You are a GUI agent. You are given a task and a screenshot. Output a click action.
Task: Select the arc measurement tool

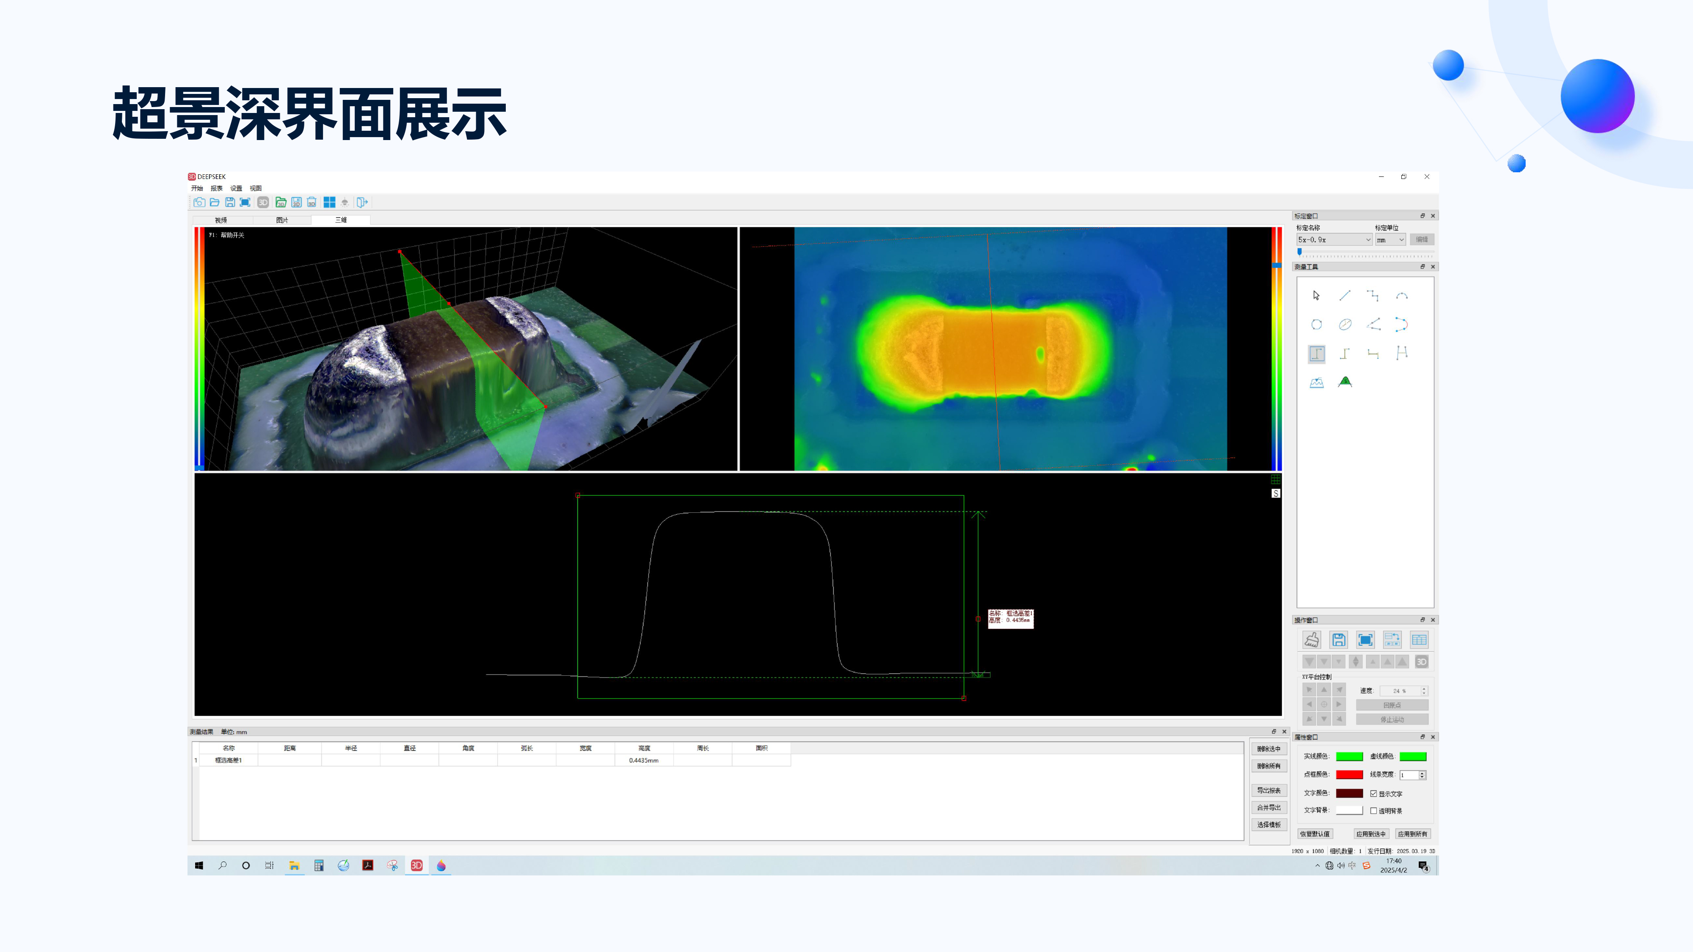point(1401,296)
